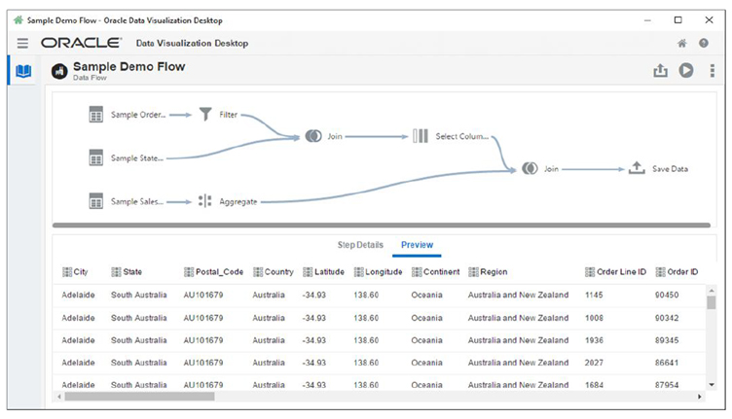Click Order Line ID value 1936
732x419 pixels.
coord(594,340)
